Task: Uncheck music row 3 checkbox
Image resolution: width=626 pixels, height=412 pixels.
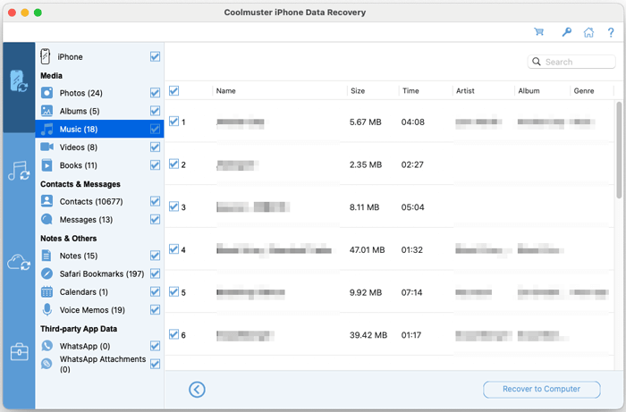Action: (x=173, y=206)
